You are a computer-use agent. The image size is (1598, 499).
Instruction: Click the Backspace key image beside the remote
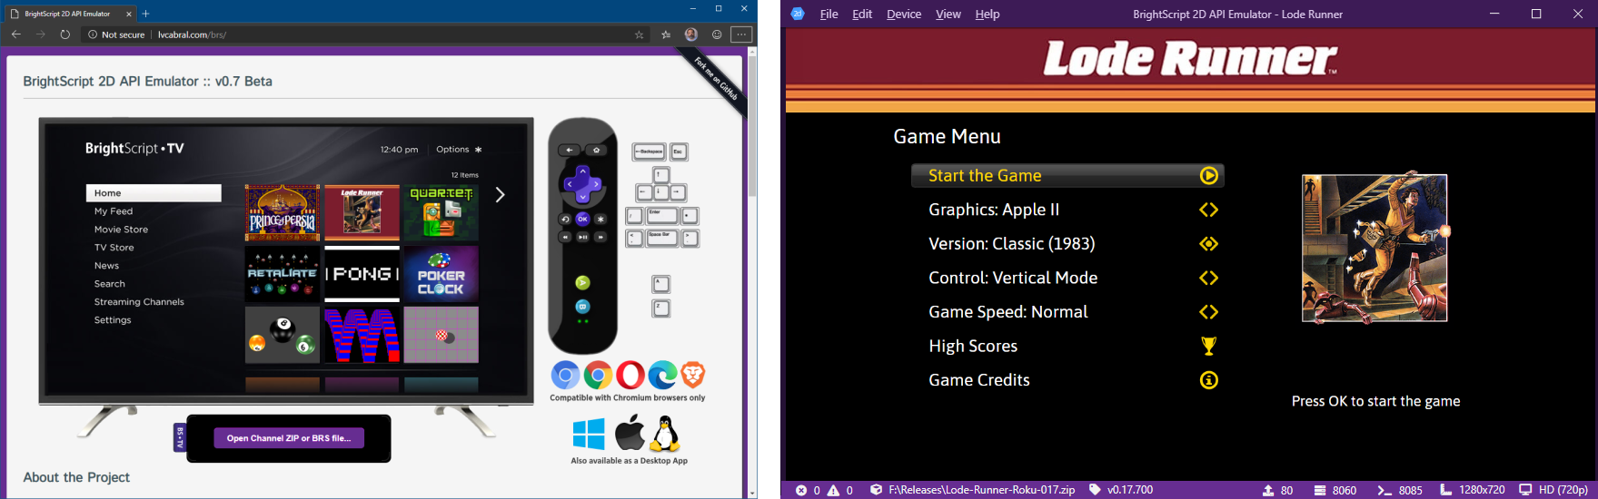pos(649,152)
